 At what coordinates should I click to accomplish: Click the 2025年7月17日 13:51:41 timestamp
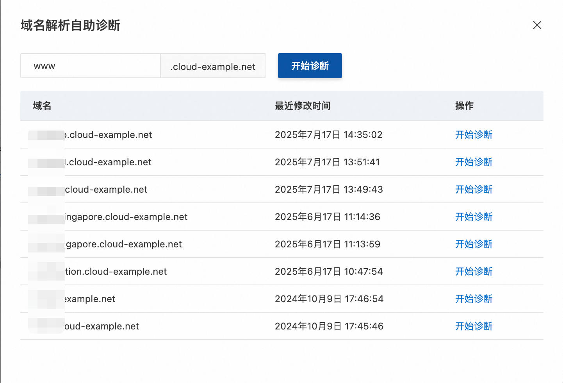(327, 162)
